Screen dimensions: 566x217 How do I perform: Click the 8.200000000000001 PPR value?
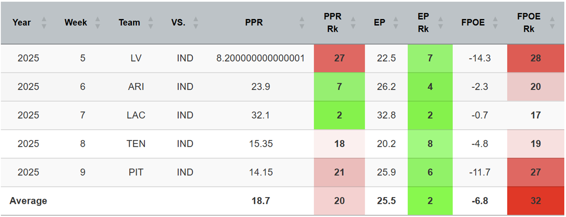(x=261, y=58)
